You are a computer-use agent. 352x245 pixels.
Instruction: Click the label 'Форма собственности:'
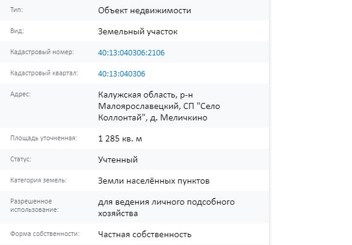[x=45, y=234]
